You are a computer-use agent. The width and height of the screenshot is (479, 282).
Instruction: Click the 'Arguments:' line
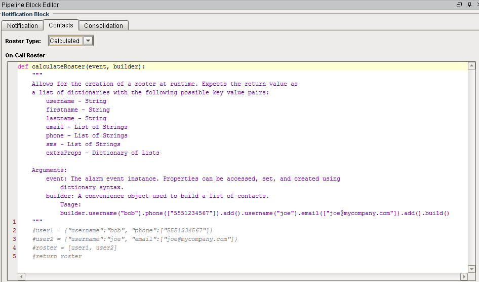click(x=49, y=170)
